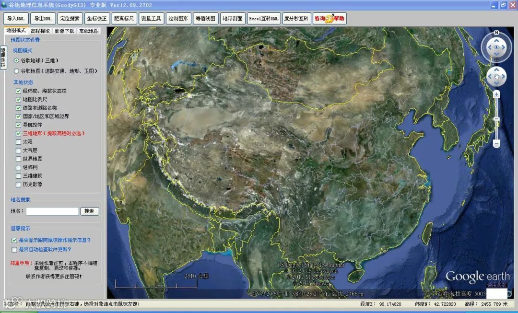
Task: Click the GoodyGIS title bar app icon
Action: 4,5
